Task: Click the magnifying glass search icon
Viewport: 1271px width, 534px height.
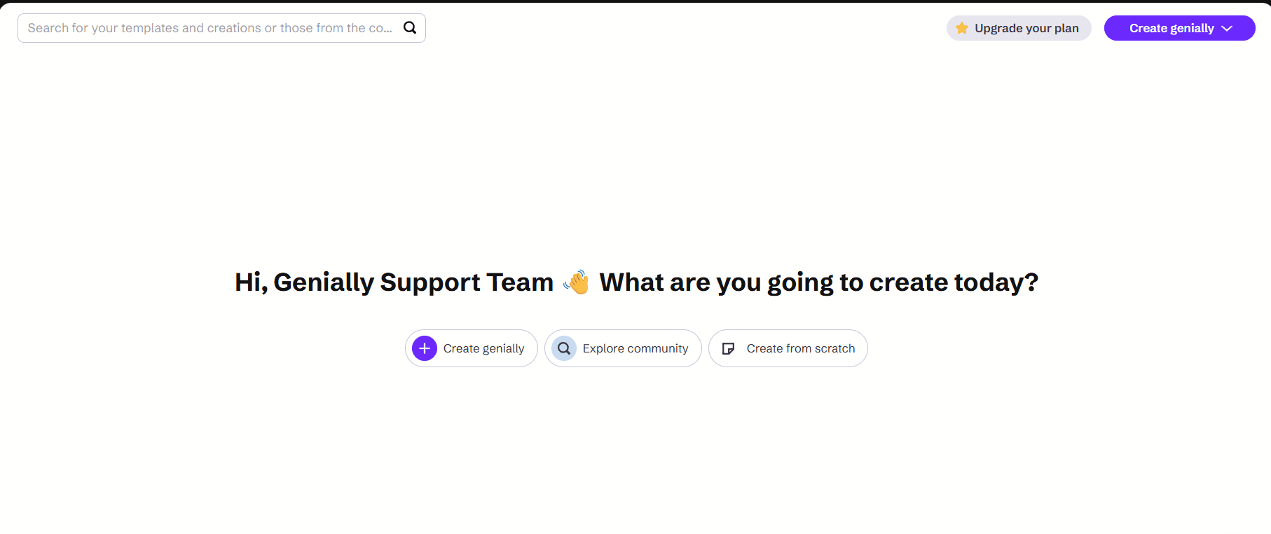Action: click(410, 28)
